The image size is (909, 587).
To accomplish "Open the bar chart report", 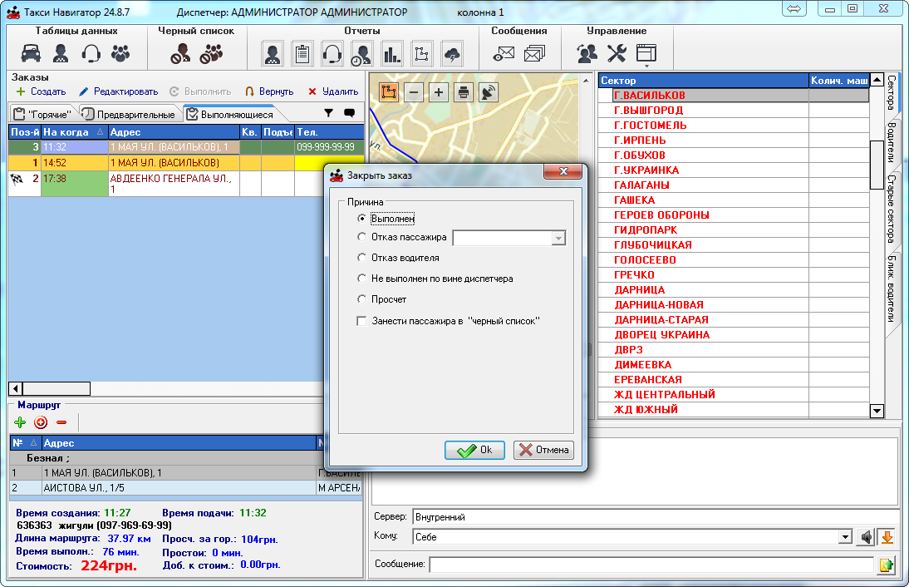I will [x=391, y=54].
